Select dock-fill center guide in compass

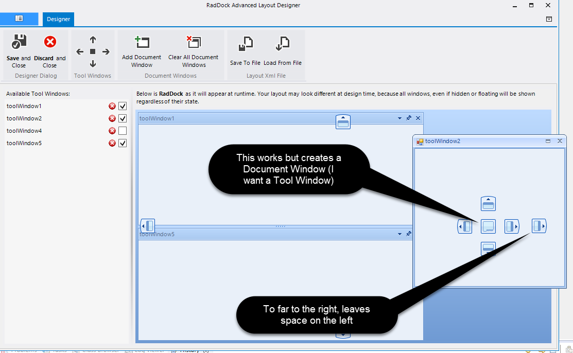tap(488, 226)
